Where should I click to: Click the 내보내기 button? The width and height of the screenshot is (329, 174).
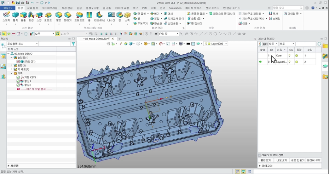pos(282,160)
